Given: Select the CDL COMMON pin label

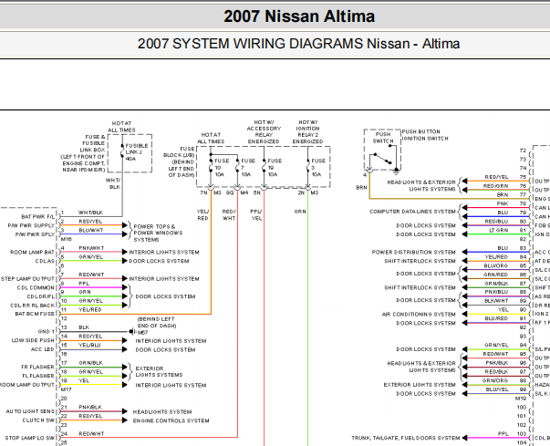Looking at the screenshot, I should [x=36, y=288].
